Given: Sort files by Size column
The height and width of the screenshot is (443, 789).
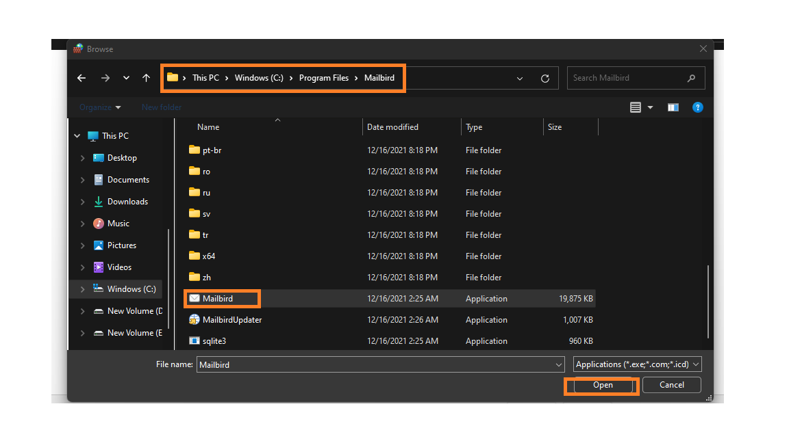Looking at the screenshot, I should click(555, 127).
